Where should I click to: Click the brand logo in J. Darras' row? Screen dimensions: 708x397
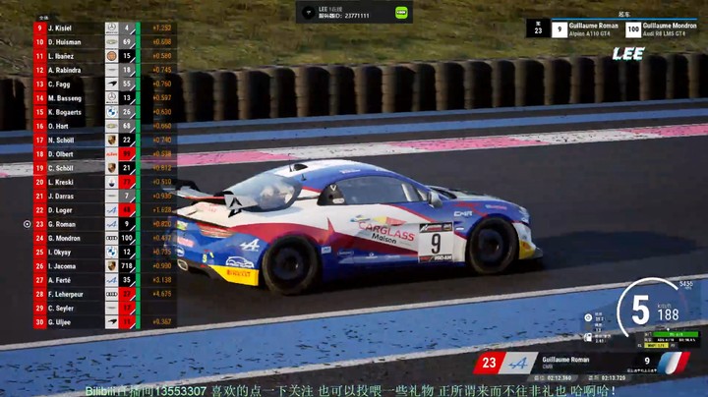111,196
